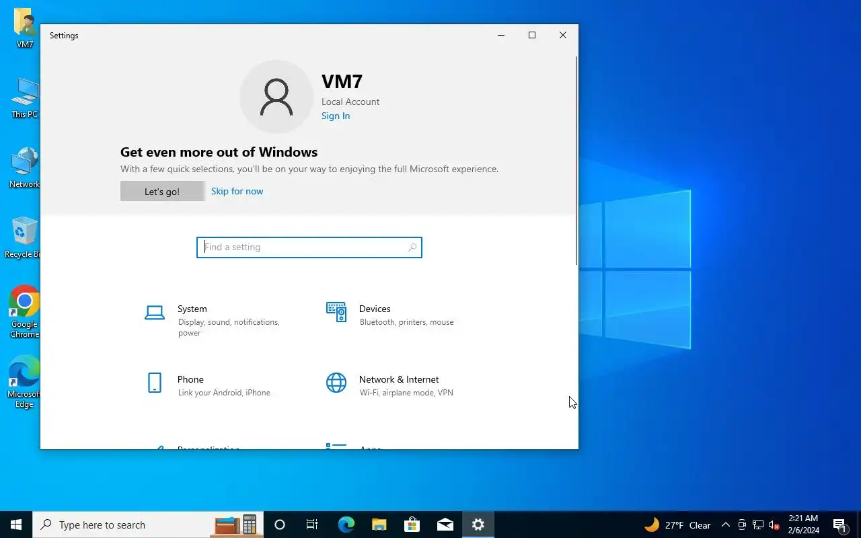Select the Microsoft Edge desktop shortcut
Image resolution: width=861 pixels, height=538 pixels.
coord(24,382)
